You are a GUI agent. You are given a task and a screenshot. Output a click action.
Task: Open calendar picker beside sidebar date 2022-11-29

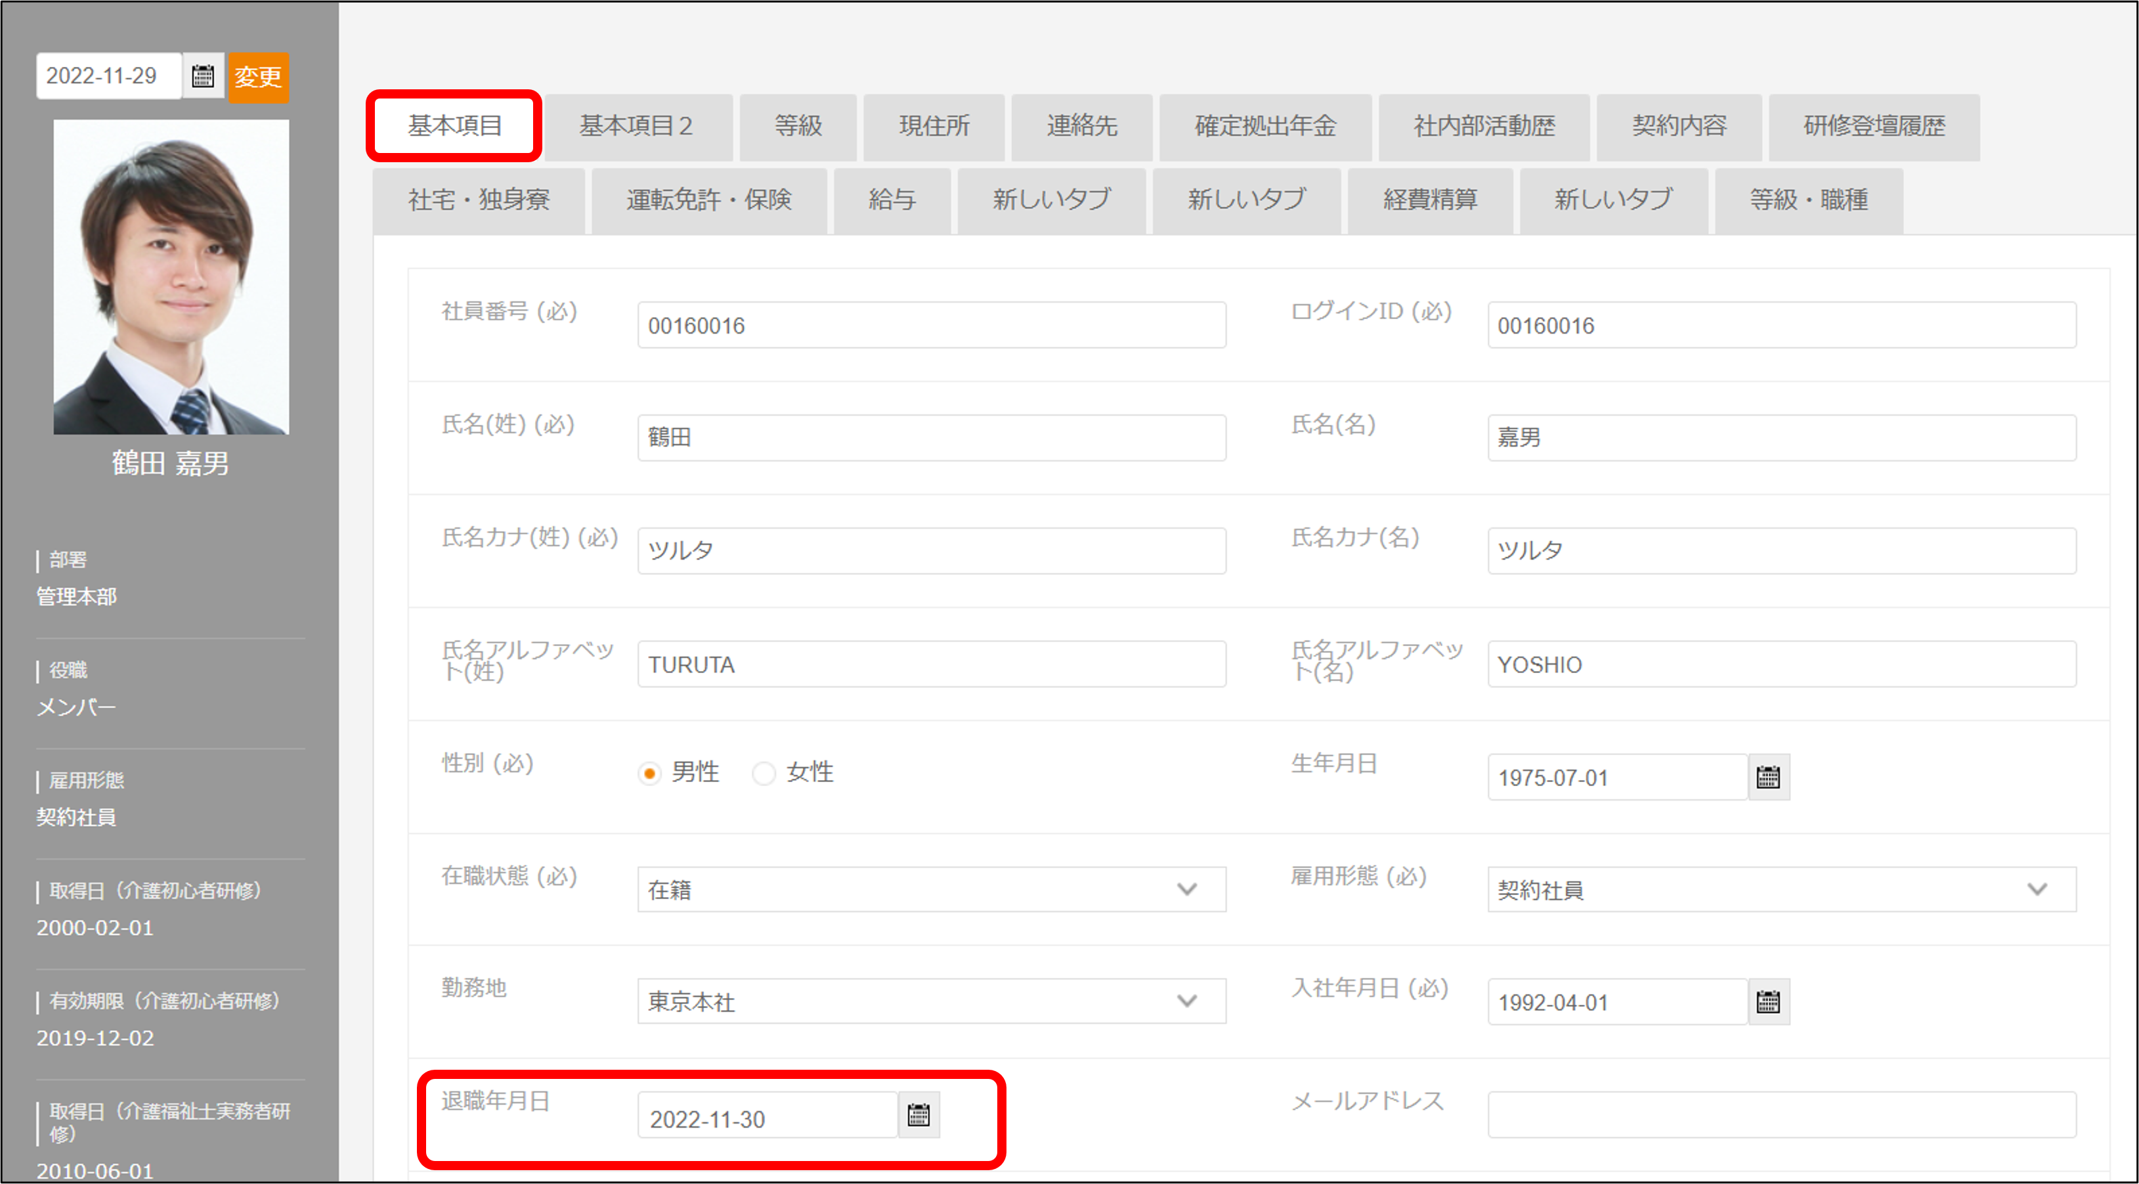(203, 76)
